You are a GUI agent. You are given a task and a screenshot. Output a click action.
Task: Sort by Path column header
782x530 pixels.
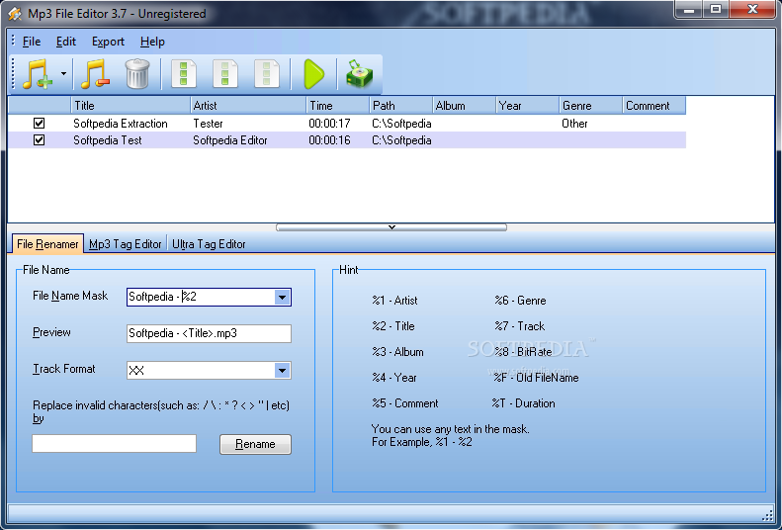401,106
